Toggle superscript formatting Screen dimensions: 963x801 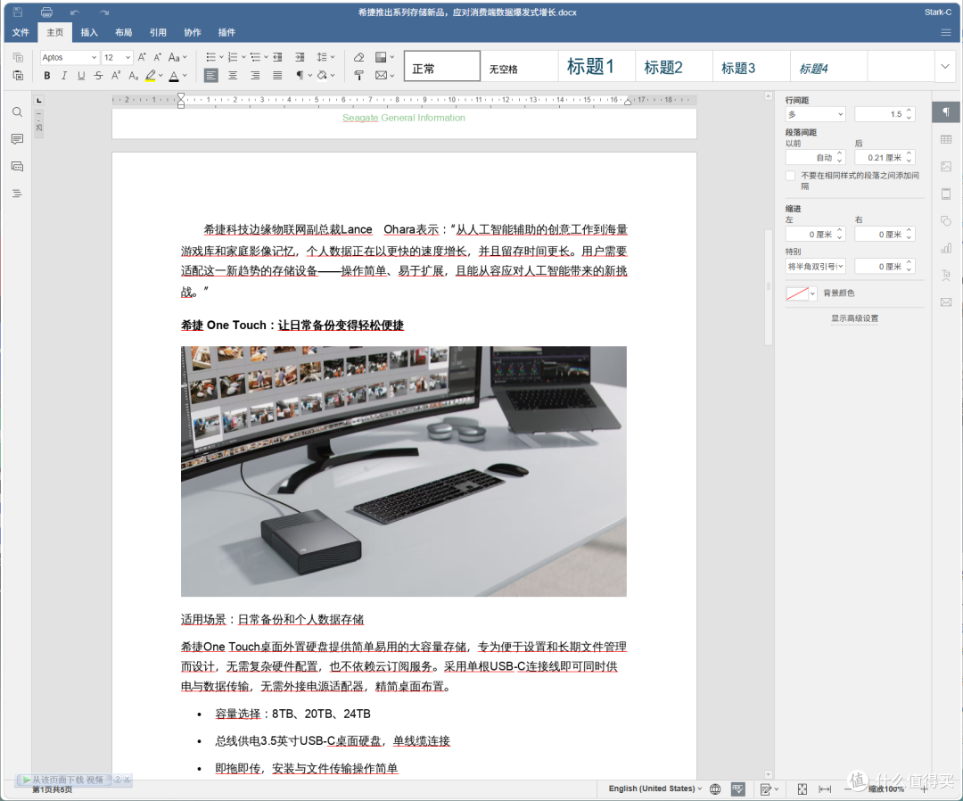click(115, 76)
